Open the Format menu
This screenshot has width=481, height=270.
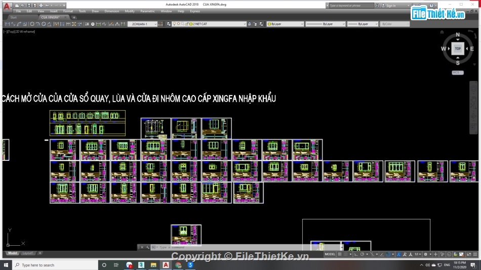pyautogui.click(x=68, y=11)
